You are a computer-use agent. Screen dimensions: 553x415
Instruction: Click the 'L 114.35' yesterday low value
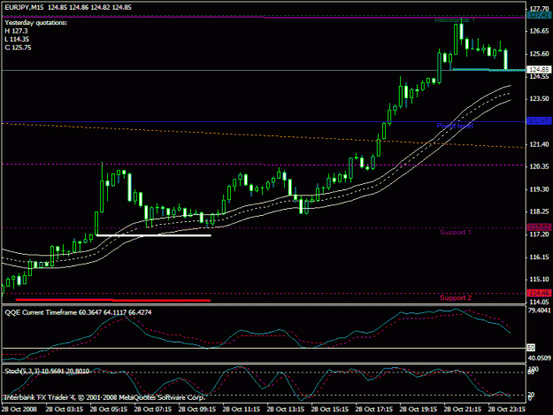17,39
